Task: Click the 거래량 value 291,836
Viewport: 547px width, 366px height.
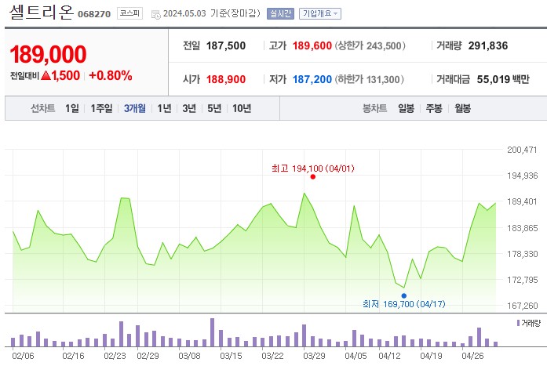Action: click(x=488, y=45)
